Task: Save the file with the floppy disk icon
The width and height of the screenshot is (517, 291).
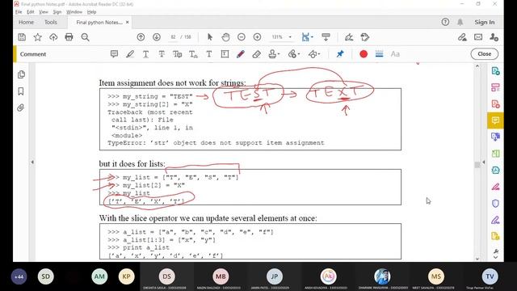Action: point(22,37)
